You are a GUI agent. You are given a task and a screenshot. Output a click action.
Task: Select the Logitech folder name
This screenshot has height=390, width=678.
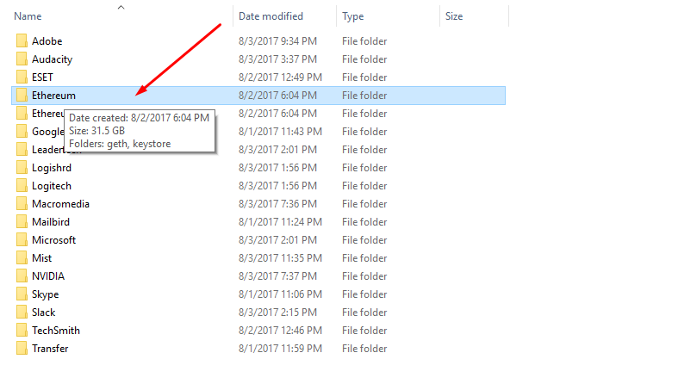click(x=52, y=186)
